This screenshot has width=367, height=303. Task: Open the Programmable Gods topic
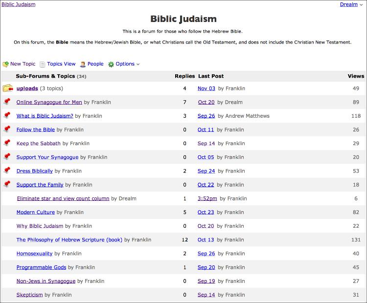pyautogui.click(x=41, y=267)
